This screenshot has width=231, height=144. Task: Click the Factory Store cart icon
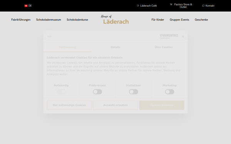(x=171, y=4)
